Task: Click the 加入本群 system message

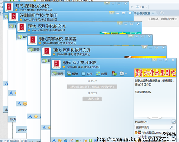Action: (x=92, y=99)
